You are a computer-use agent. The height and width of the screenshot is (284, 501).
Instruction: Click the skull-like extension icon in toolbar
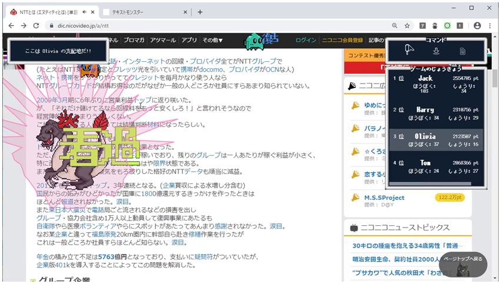click(435, 25)
